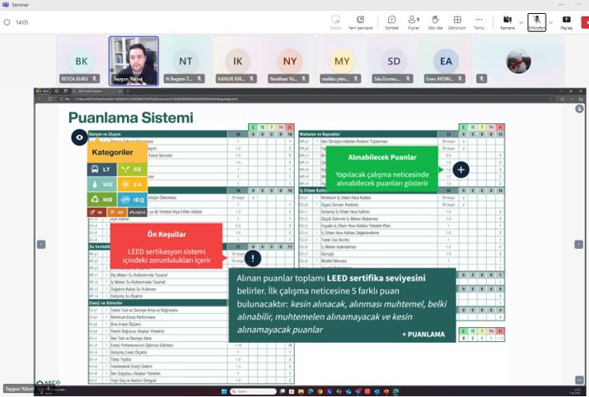Click the AECO tile in categories
This screenshot has width=589, height=397.
pyautogui.click(x=137, y=212)
